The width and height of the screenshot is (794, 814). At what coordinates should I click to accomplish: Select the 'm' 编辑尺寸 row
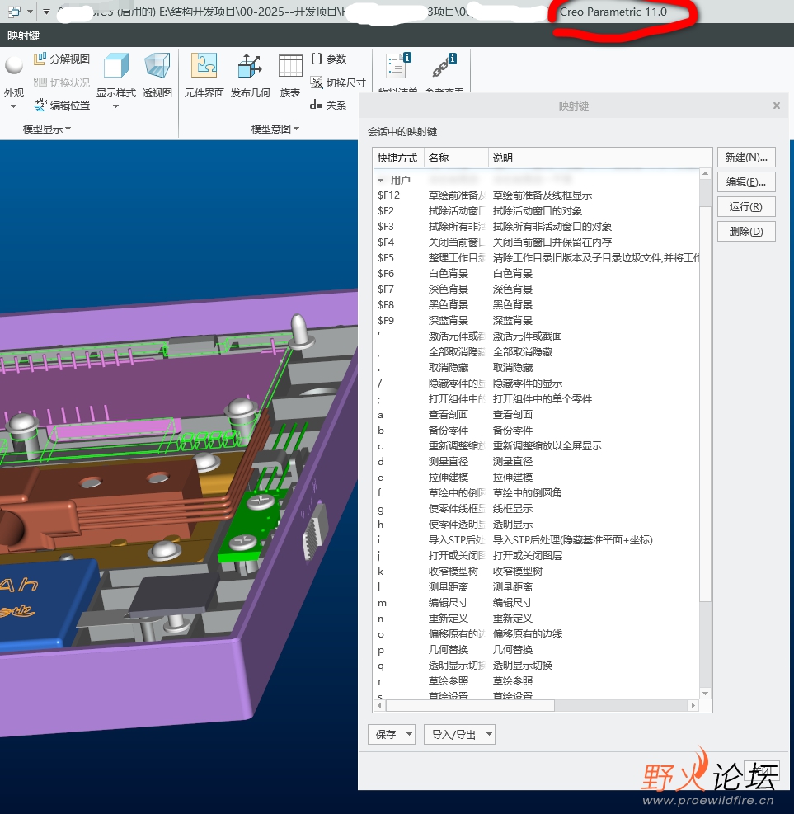pos(536,603)
